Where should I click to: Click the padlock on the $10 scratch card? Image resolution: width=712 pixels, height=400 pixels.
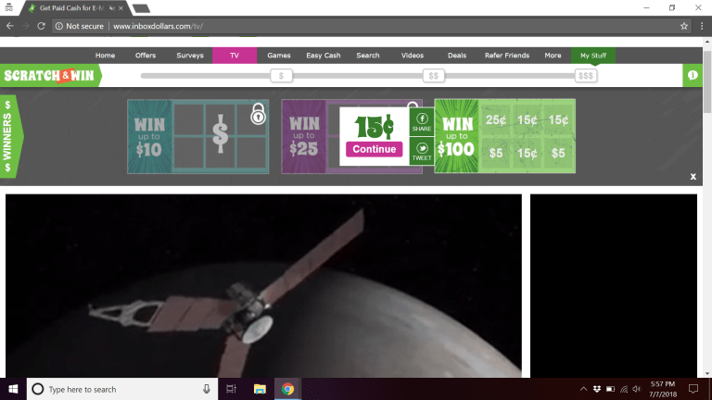click(x=258, y=113)
